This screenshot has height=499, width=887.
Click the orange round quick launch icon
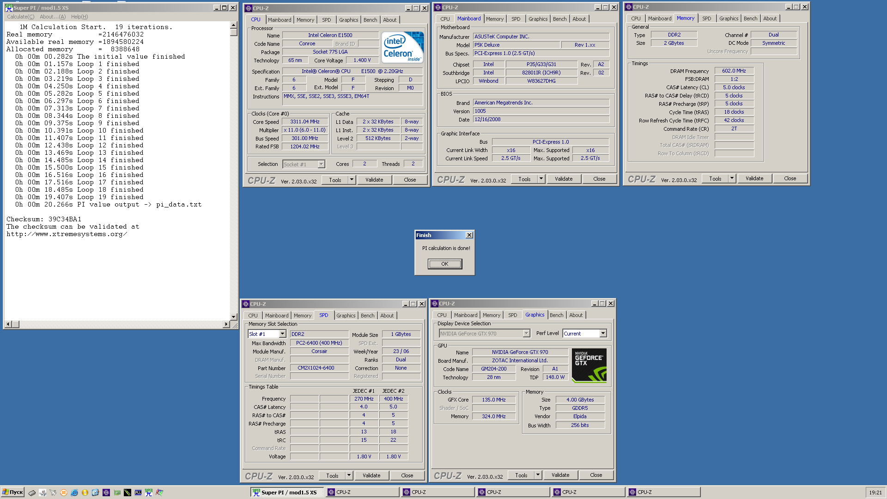64,493
